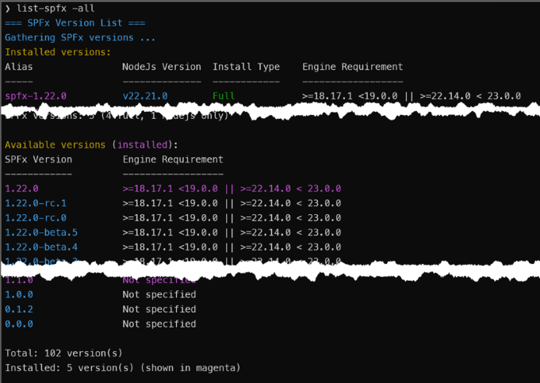Click the Installed versions label
Viewport: 540px width, 383px height.
[x=58, y=52]
